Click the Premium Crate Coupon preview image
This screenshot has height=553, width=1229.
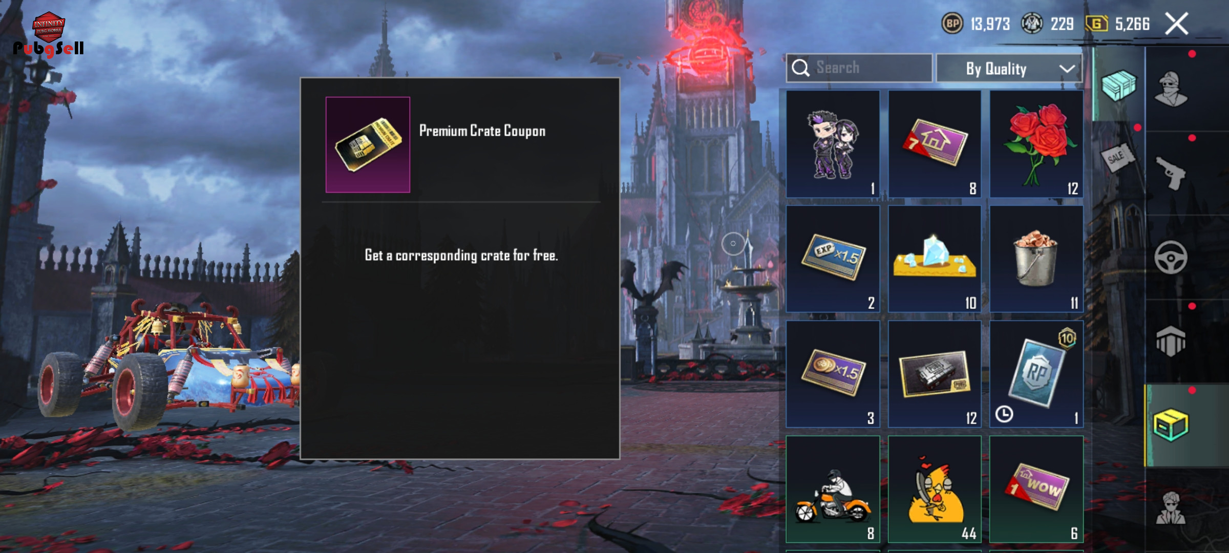point(368,144)
